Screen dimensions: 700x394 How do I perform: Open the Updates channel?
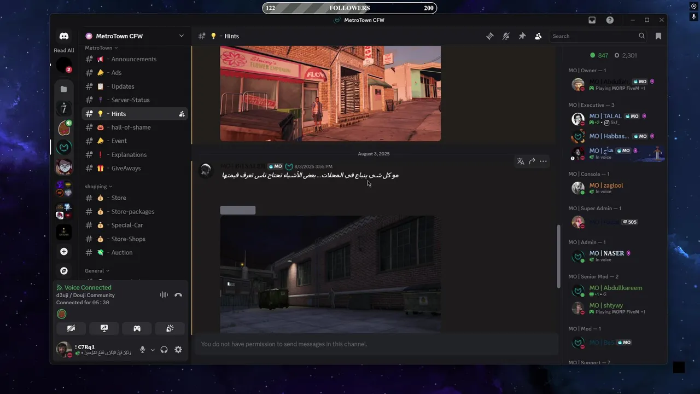coord(135,86)
